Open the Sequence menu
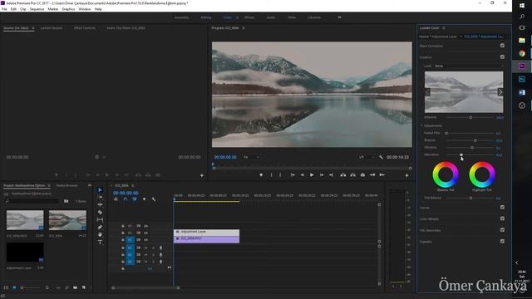Viewport: 532px width, 299px height. pos(37,9)
